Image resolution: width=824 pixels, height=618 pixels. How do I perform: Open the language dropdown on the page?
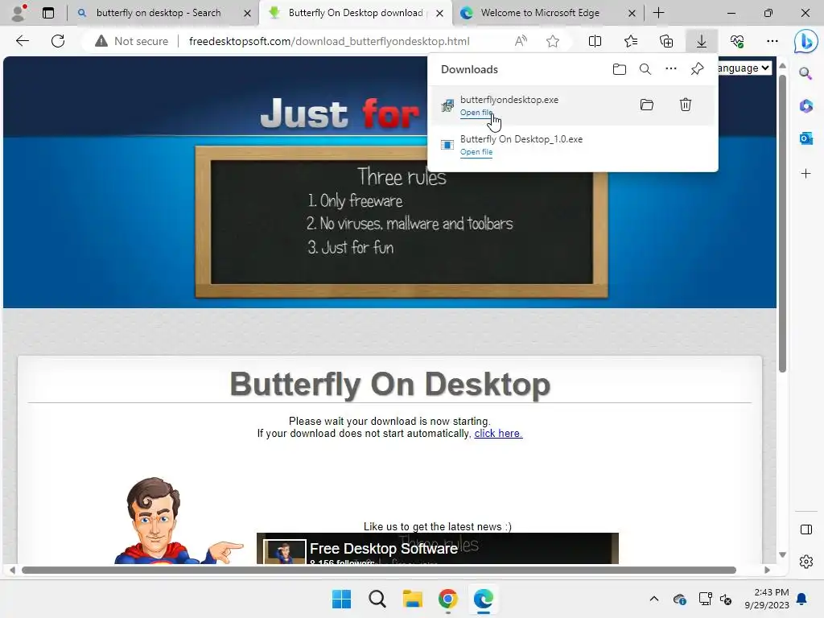(x=744, y=68)
